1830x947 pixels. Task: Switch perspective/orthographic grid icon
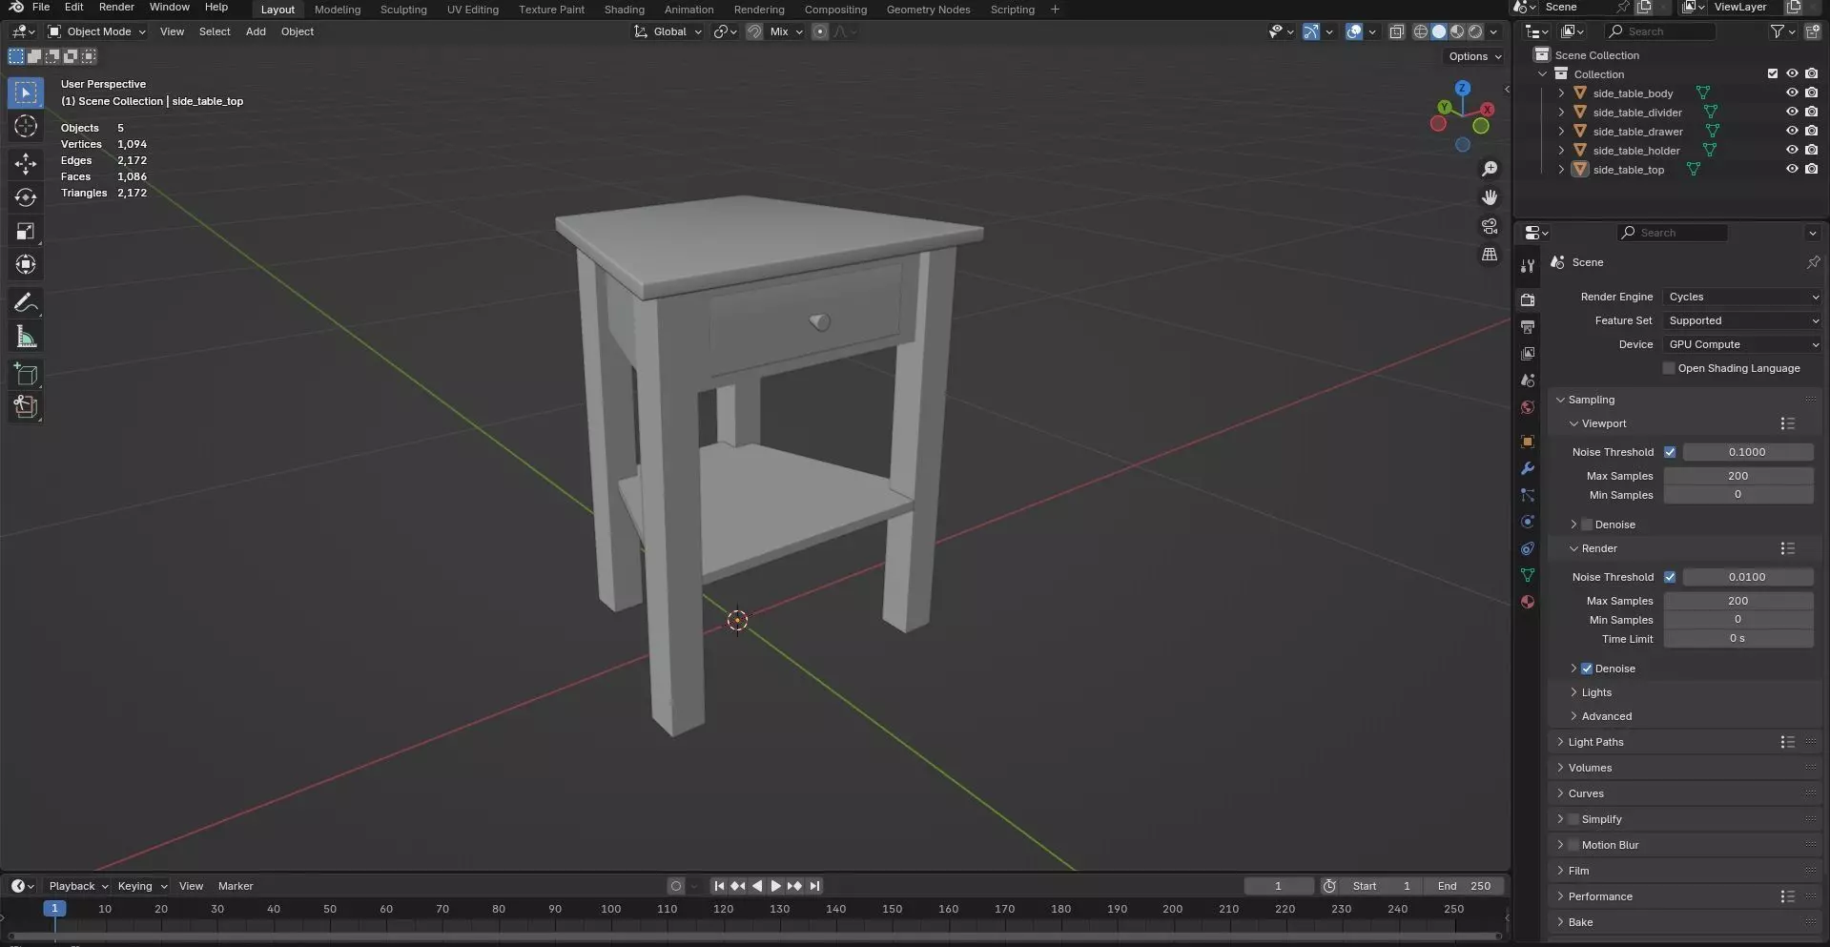coord(1490,255)
